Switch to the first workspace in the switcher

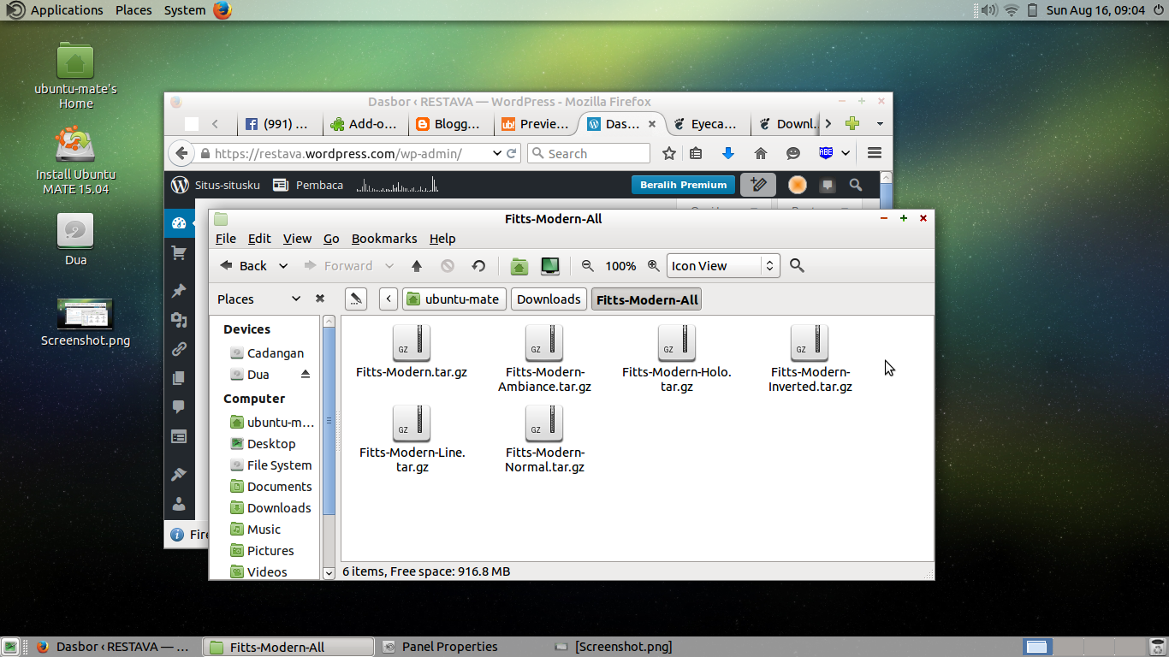1036,647
